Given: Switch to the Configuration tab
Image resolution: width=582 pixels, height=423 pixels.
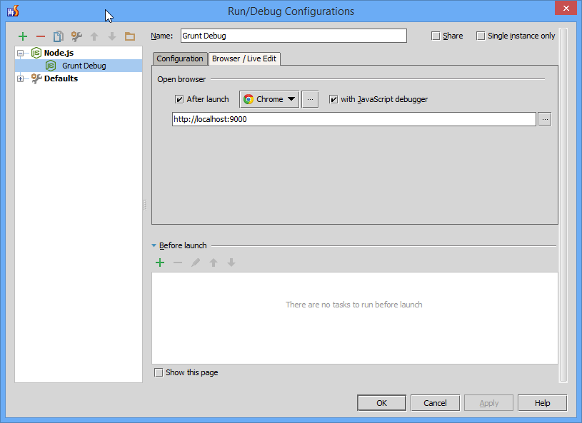Looking at the screenshot, I should [x=180, y=58].
